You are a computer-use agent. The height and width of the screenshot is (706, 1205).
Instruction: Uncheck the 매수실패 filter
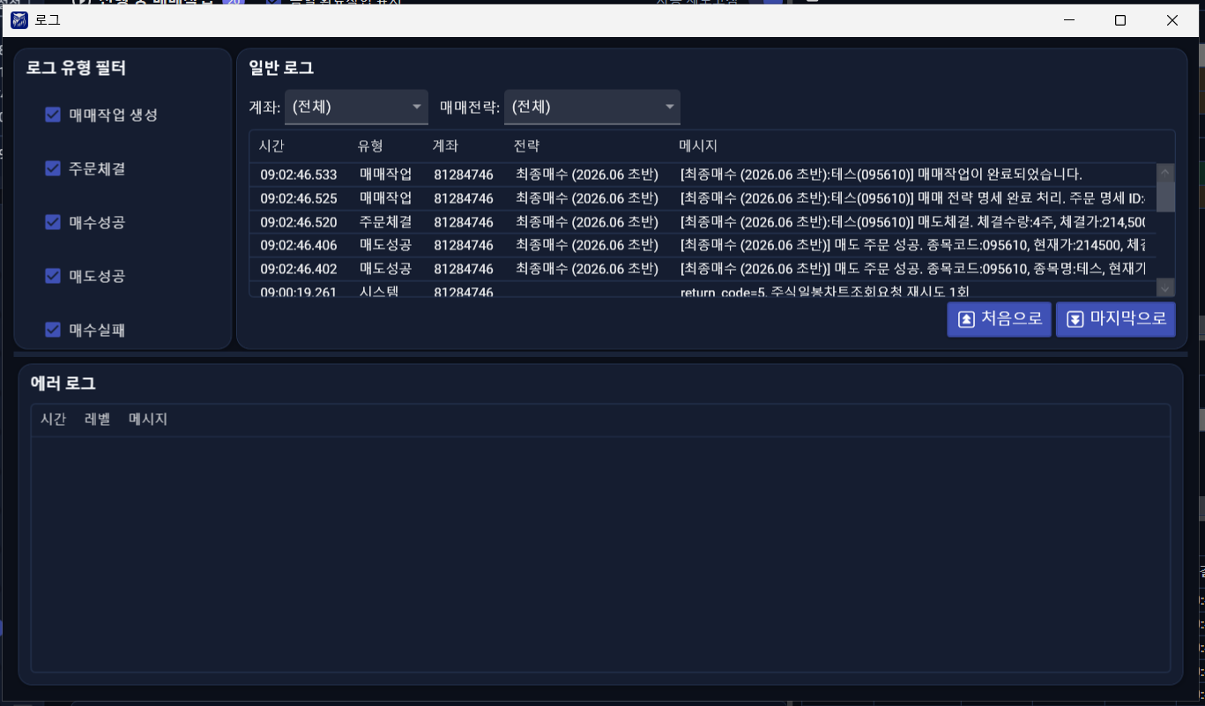53,330
